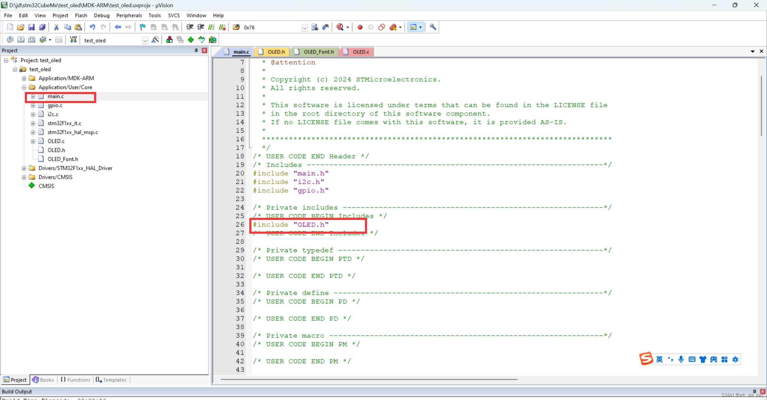Switch to the OLED_Font.h tab
This screenshot has height=400, width=767.
(318, 52)
